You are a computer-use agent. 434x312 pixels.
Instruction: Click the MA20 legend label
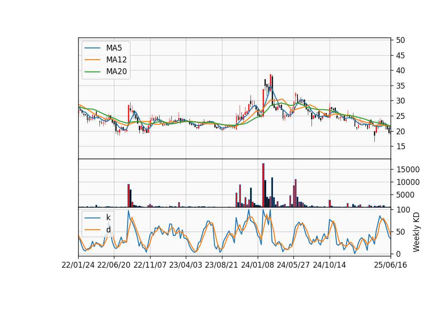pyautogui.click(x=116, y=71)
